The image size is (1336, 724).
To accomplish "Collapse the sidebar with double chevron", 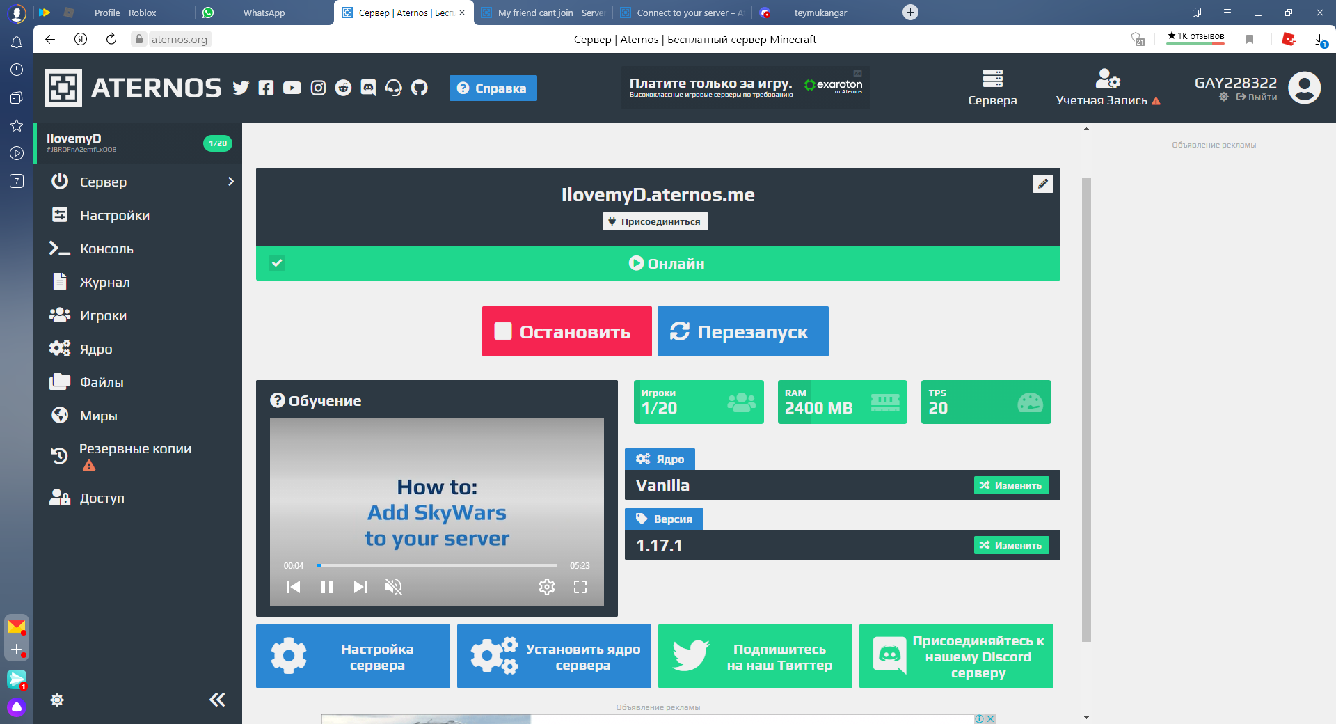I will [x=217, y=700].
